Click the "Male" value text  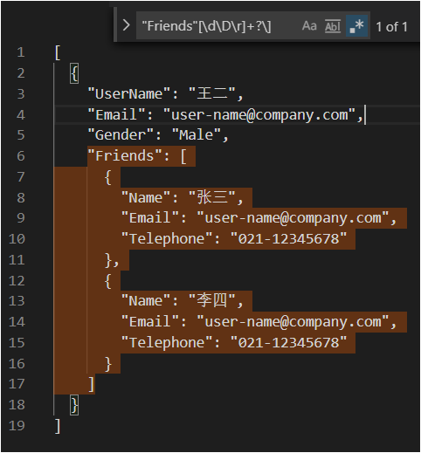pos(197,135)
